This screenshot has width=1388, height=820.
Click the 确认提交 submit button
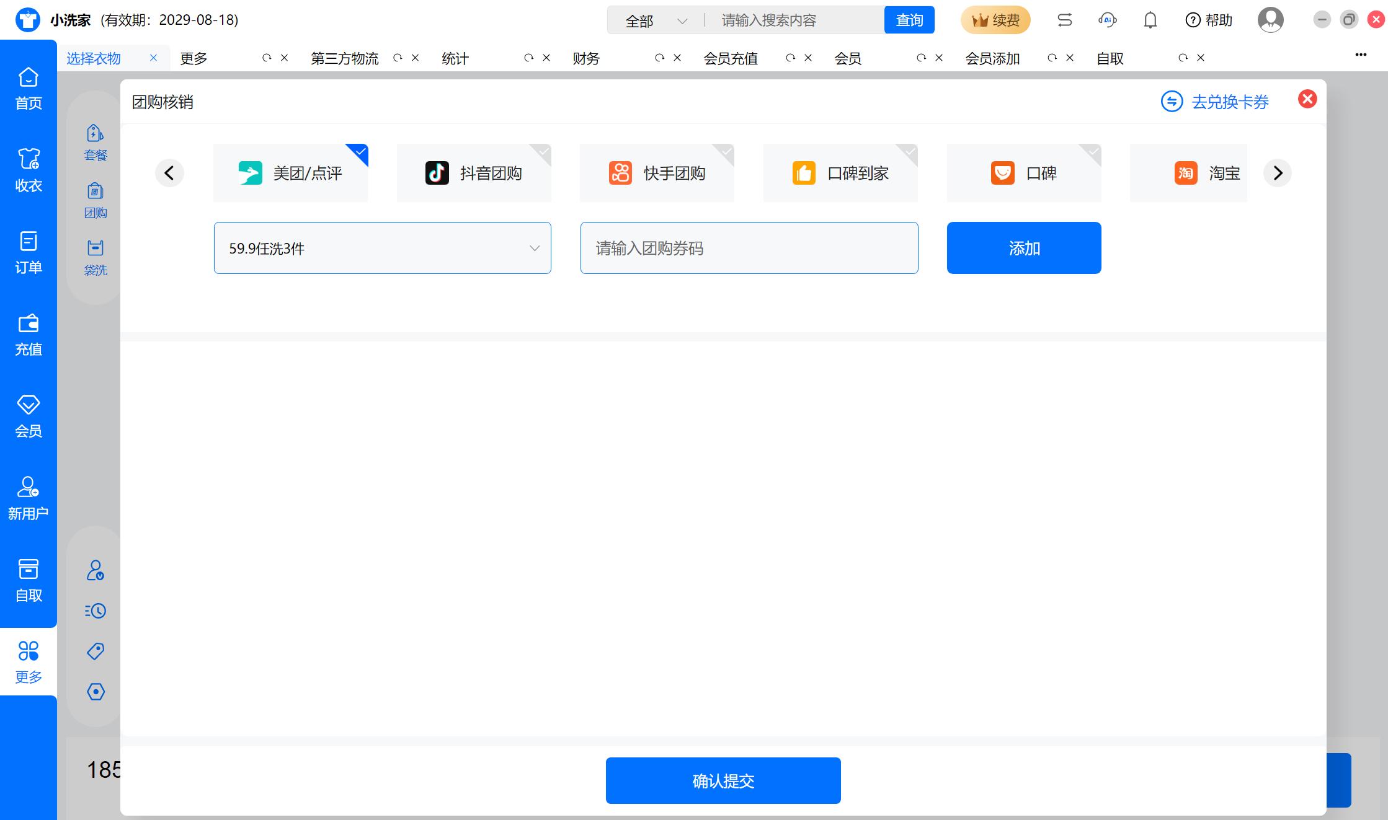click(x=723, y=781)
